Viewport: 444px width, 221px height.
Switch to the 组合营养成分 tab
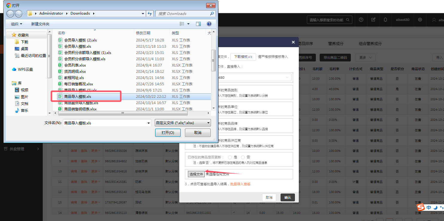pyautogui.click(x=370, y=44)
